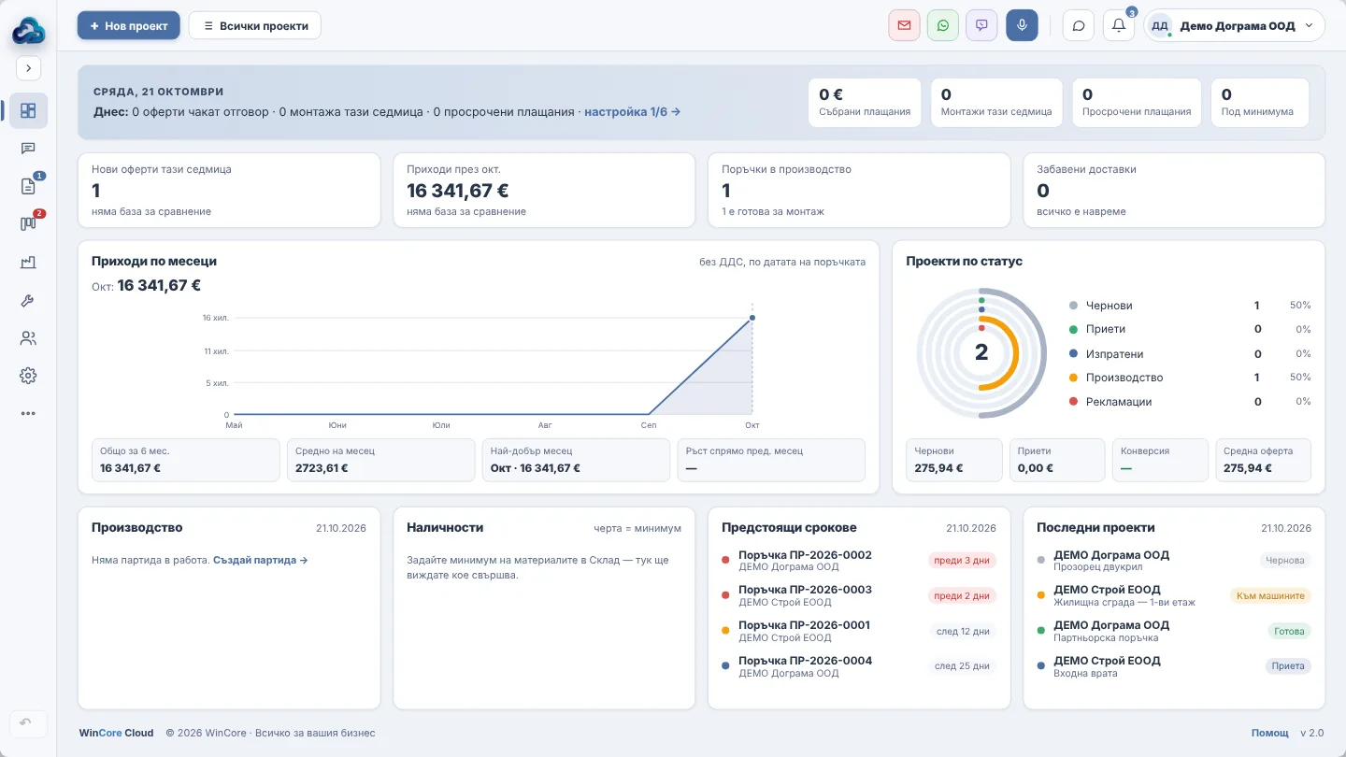
Task: Click the Към машините status badge
Action: [1271, 595]
